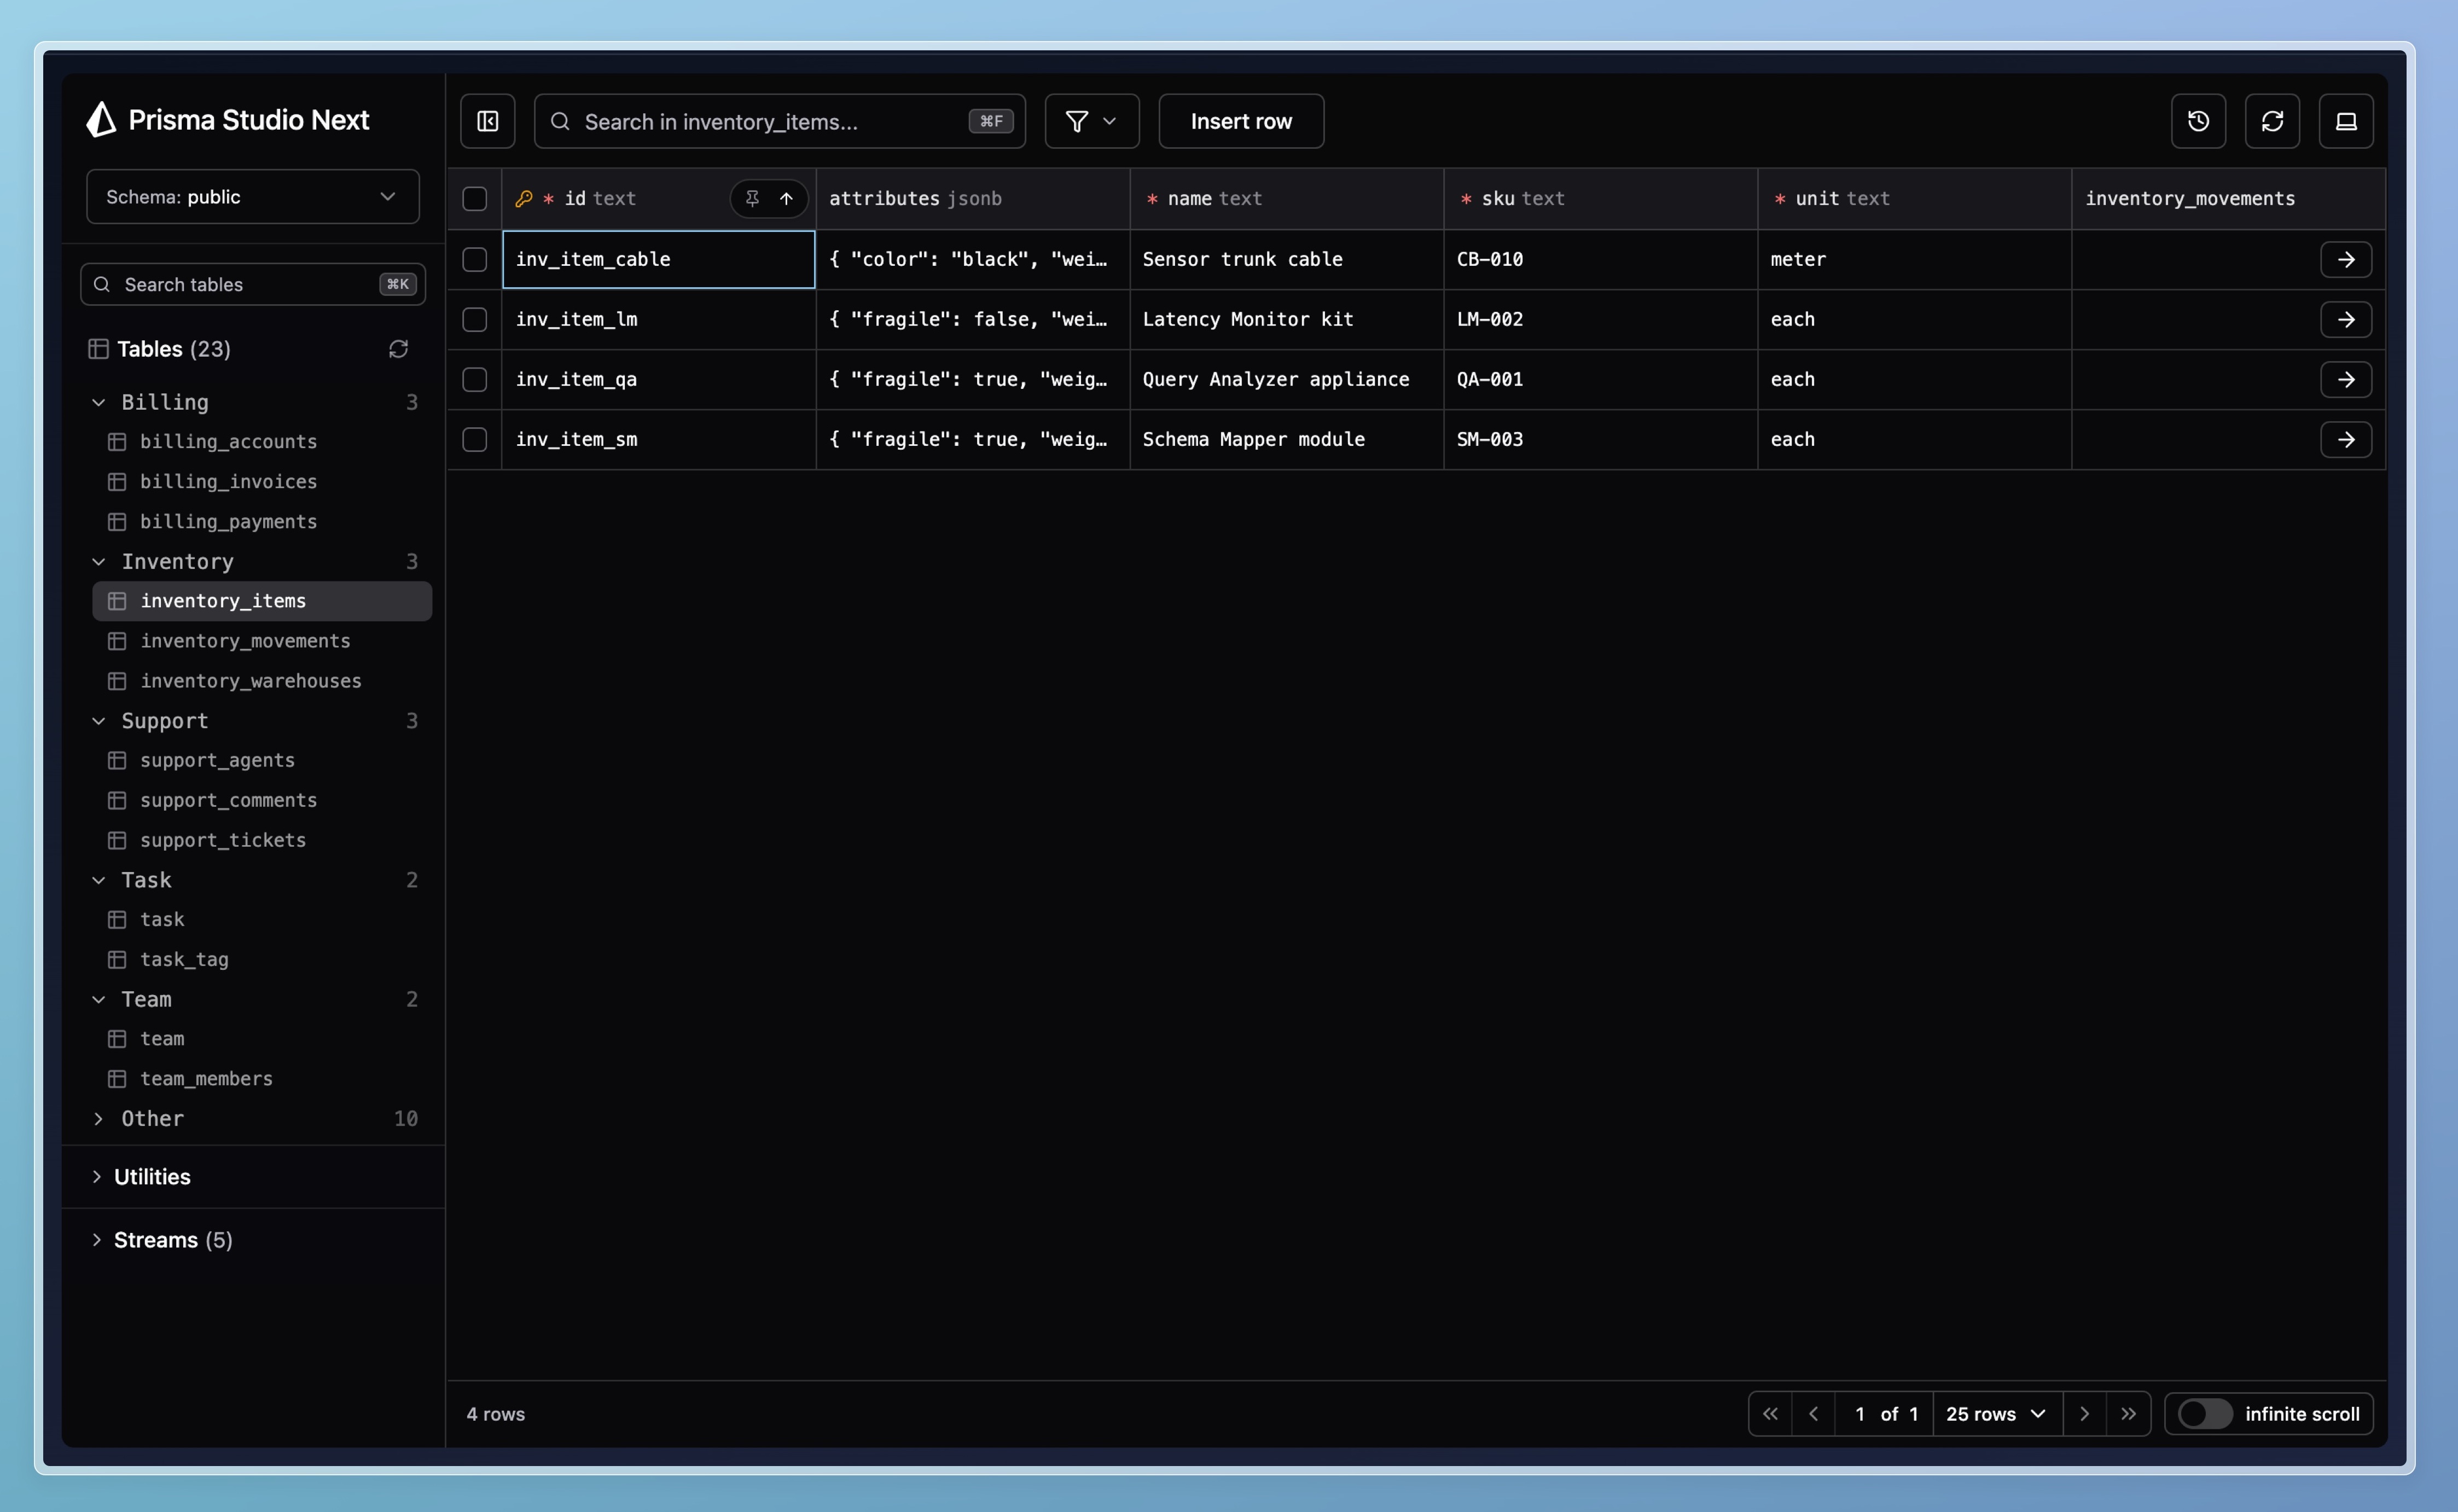Click the name text column header
Image resolution: width=2458 pixels, height=1512 pixels.
point(1287,198)
